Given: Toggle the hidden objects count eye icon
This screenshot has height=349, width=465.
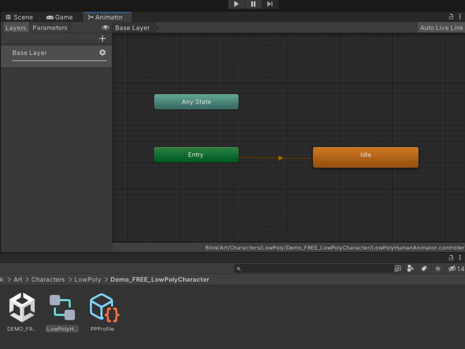Looking at the screenshot, I should [x=453, y=268].
